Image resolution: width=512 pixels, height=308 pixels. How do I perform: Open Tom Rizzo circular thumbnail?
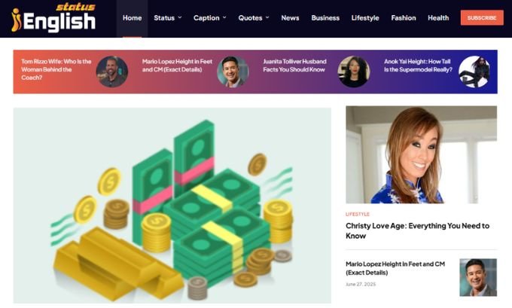[112, 72]
